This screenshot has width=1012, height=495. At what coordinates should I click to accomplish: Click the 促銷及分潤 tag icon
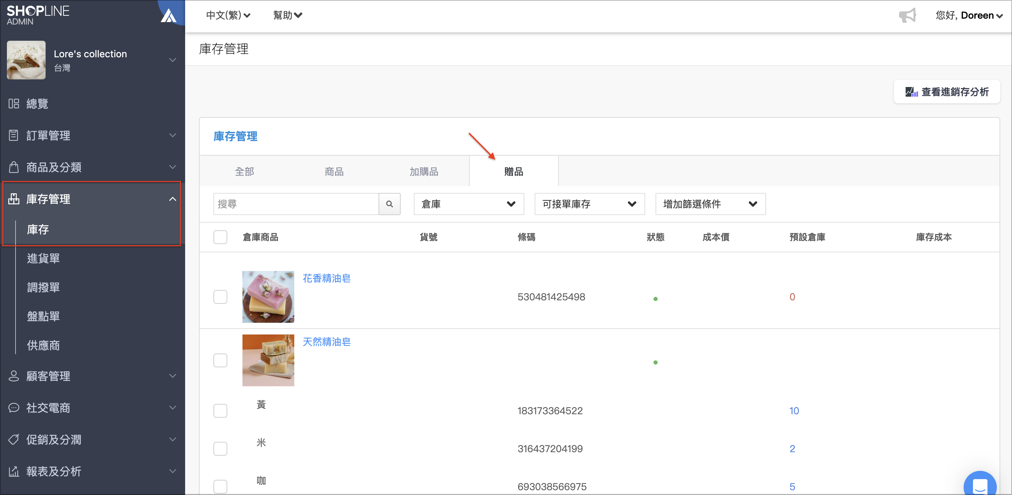(14, 440)
